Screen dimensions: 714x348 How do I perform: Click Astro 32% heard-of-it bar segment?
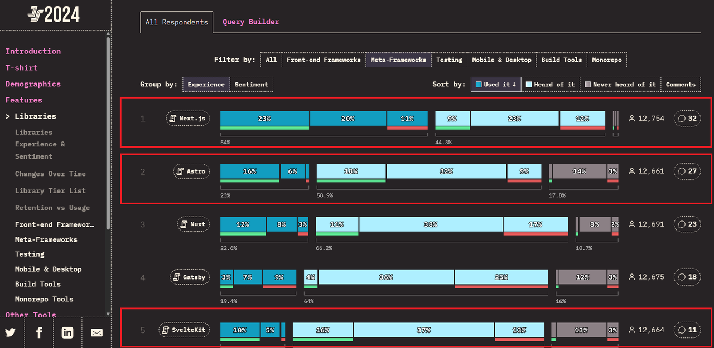click(x=446, y=171)
